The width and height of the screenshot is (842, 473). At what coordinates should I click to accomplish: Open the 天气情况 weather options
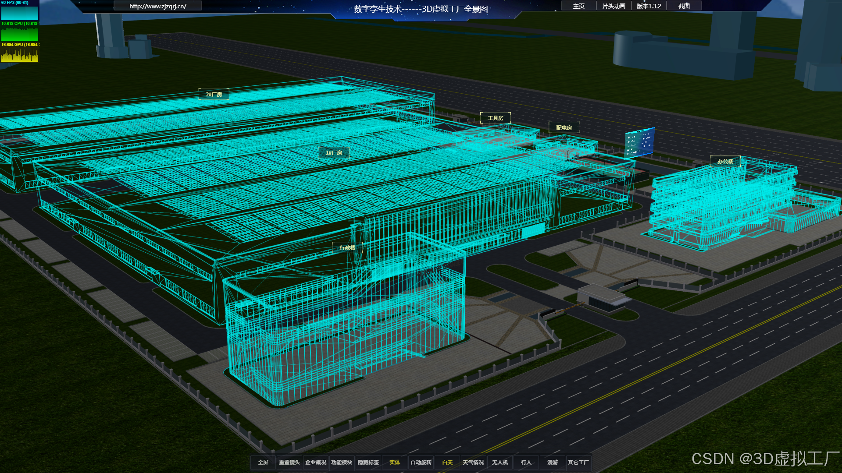tap(473, 462)
